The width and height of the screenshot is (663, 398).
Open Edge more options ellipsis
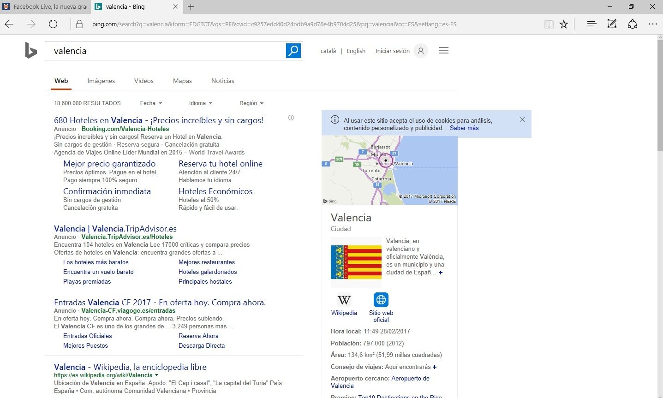[653, 24]
